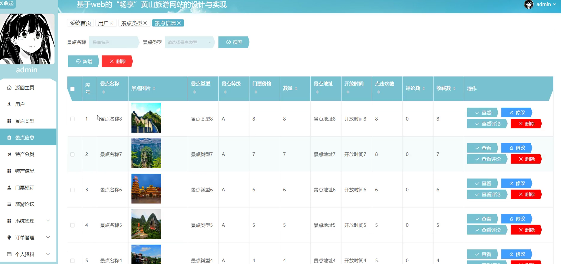Sort by 景点等级 column sort arrows

(225, 92)
